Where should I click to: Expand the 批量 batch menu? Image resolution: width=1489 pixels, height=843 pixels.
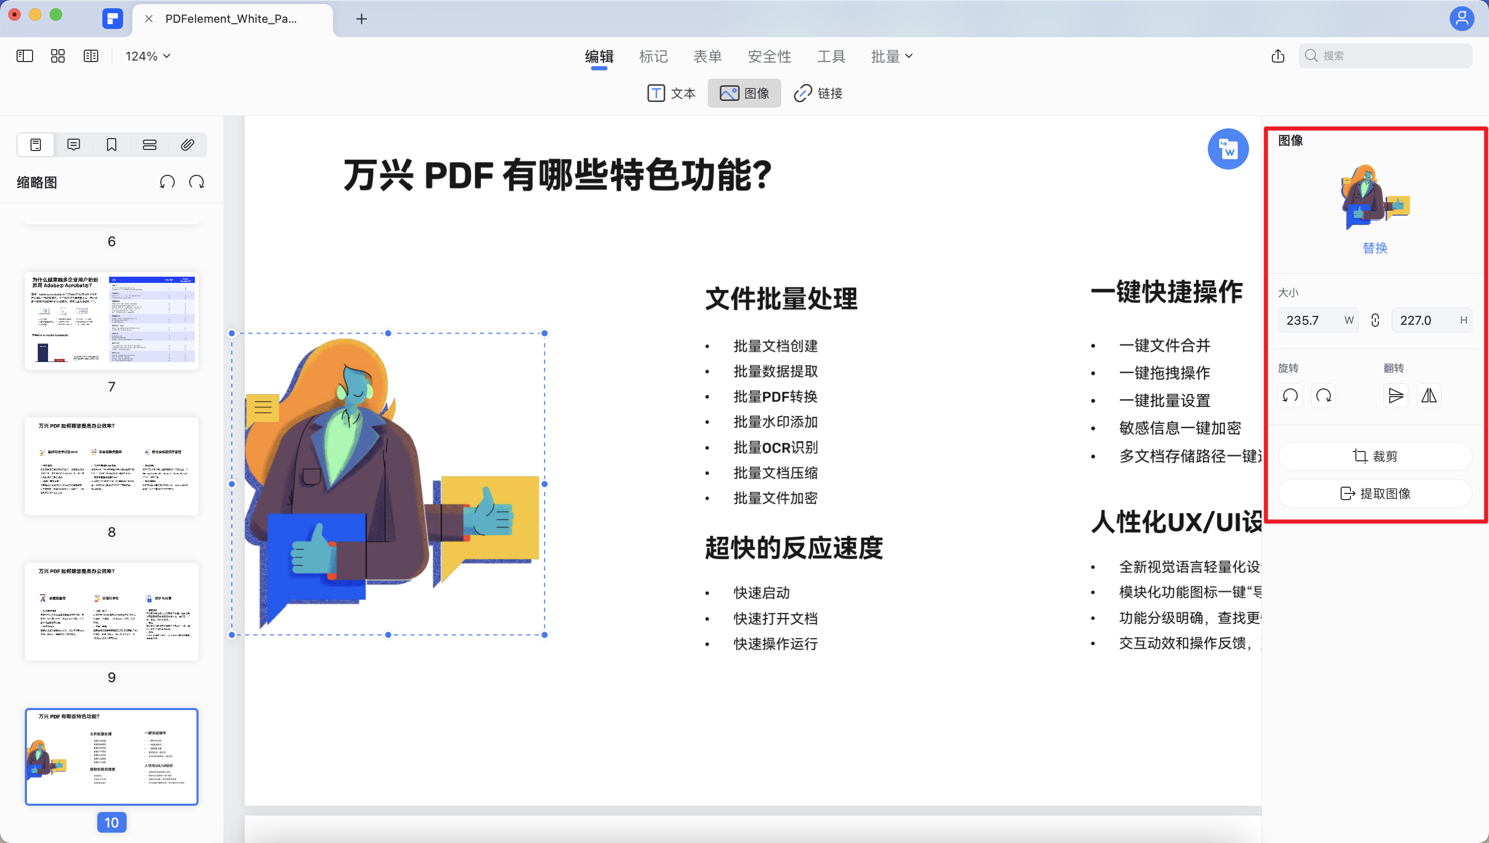(x=891, y=55)
